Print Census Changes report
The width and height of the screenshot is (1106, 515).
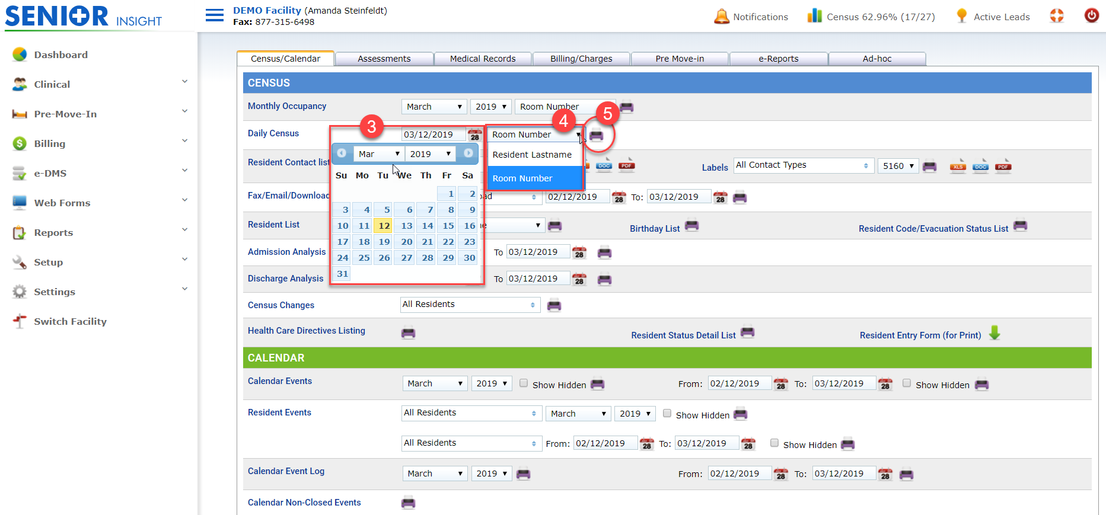(x=554, y=306)
